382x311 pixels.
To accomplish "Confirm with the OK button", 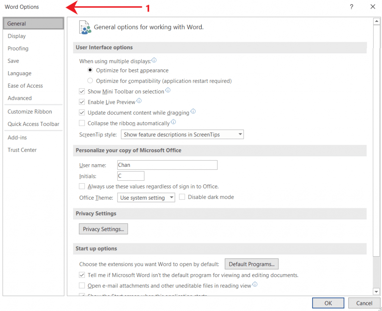I will pyautogui.click(x=328, y=303).
